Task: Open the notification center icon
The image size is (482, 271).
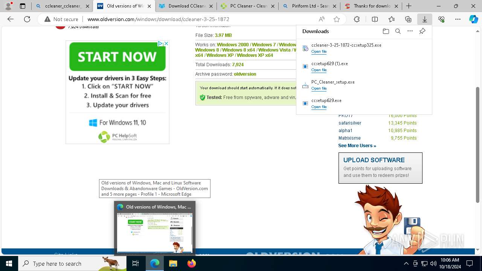Action: click(x=470, y=263)
